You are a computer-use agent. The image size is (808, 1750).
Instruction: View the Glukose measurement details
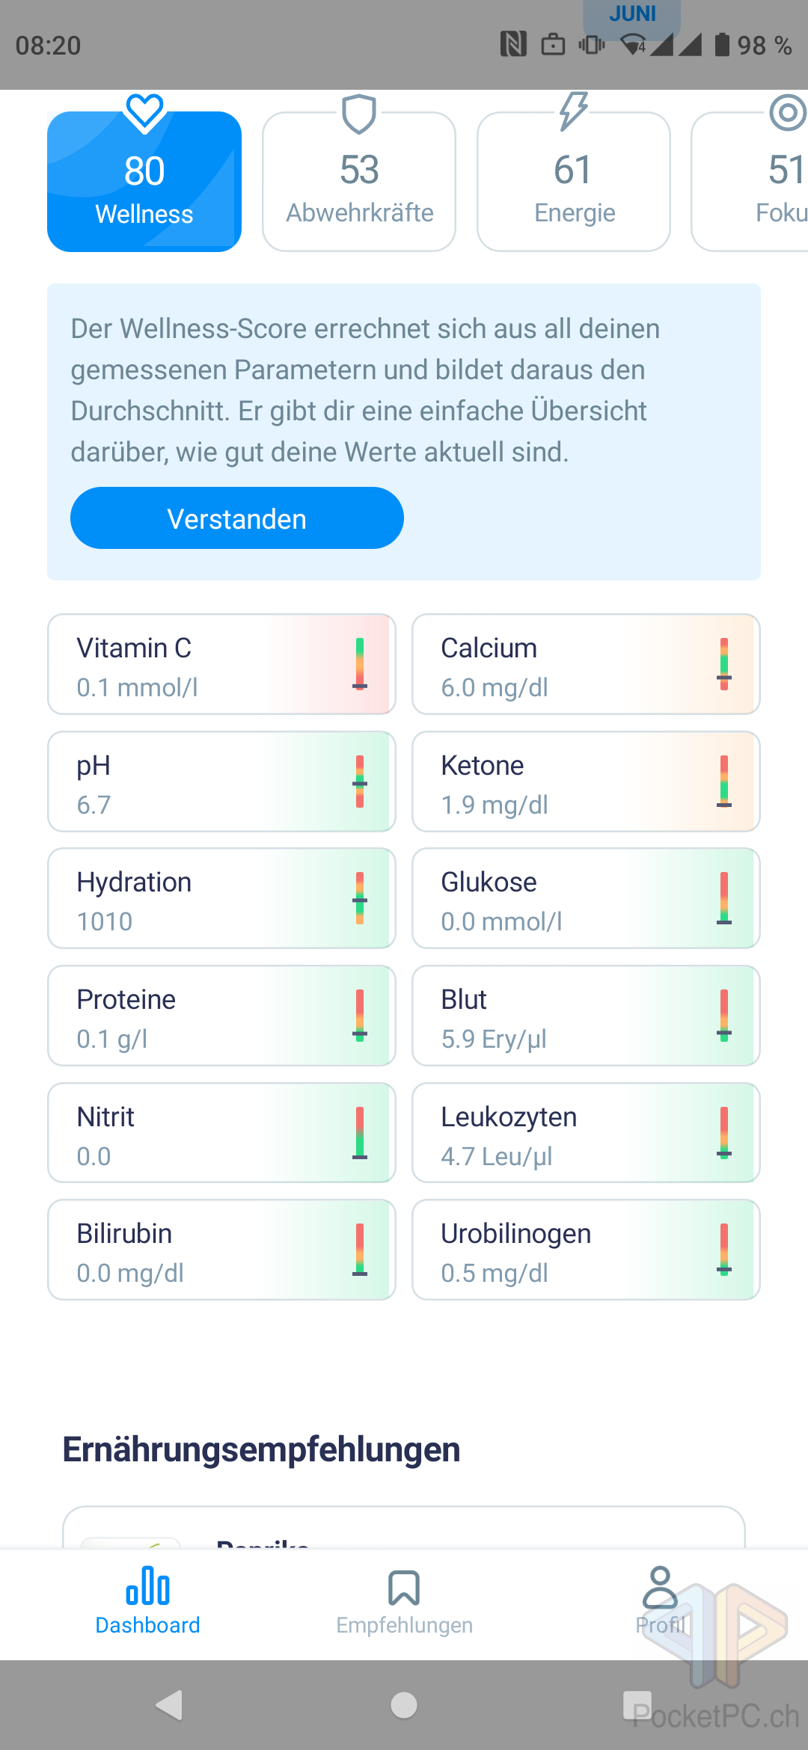(x=586, y=898)
